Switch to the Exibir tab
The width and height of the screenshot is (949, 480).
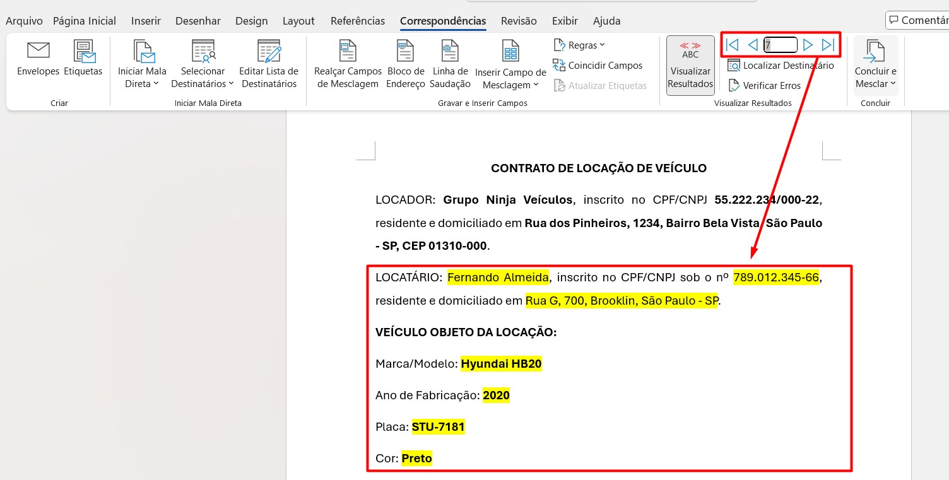(565, 21)
